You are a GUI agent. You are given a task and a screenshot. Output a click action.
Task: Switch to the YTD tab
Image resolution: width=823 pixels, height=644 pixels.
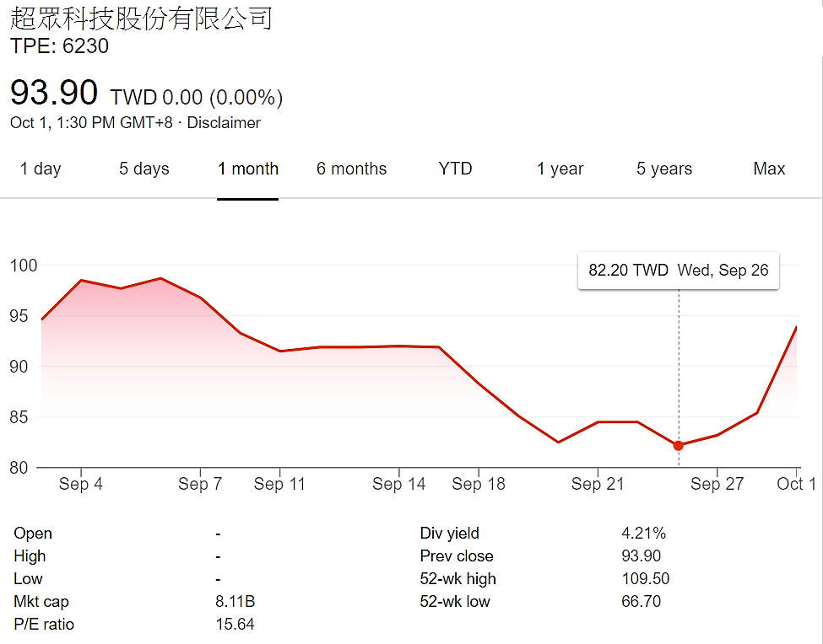pos(455,169)
